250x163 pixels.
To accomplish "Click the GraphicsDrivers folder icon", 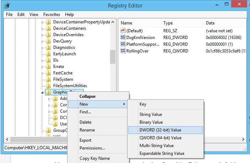I will pos(48,92).
